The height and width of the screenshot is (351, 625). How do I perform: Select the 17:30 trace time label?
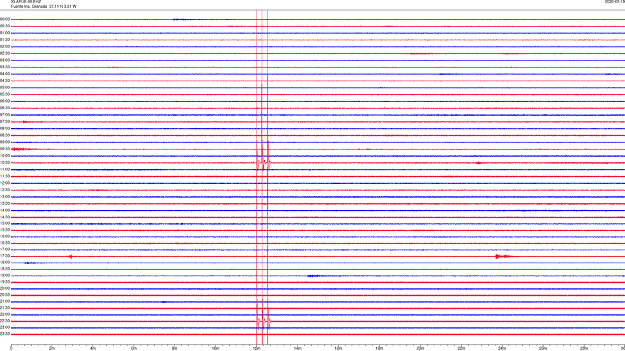[x=5, y=256]
